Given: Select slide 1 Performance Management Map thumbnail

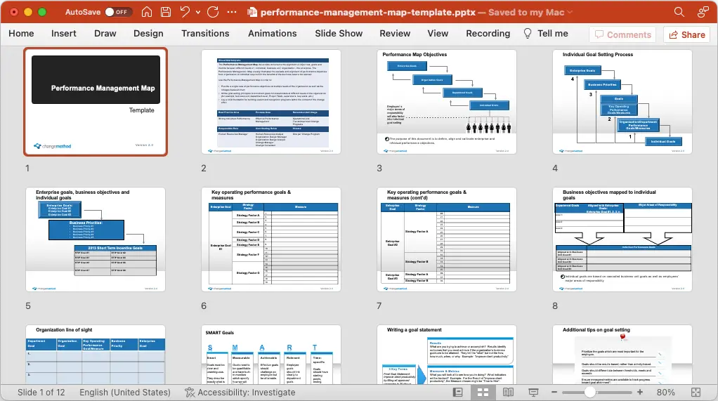Looking at the screenshot, I should (96, 102).
